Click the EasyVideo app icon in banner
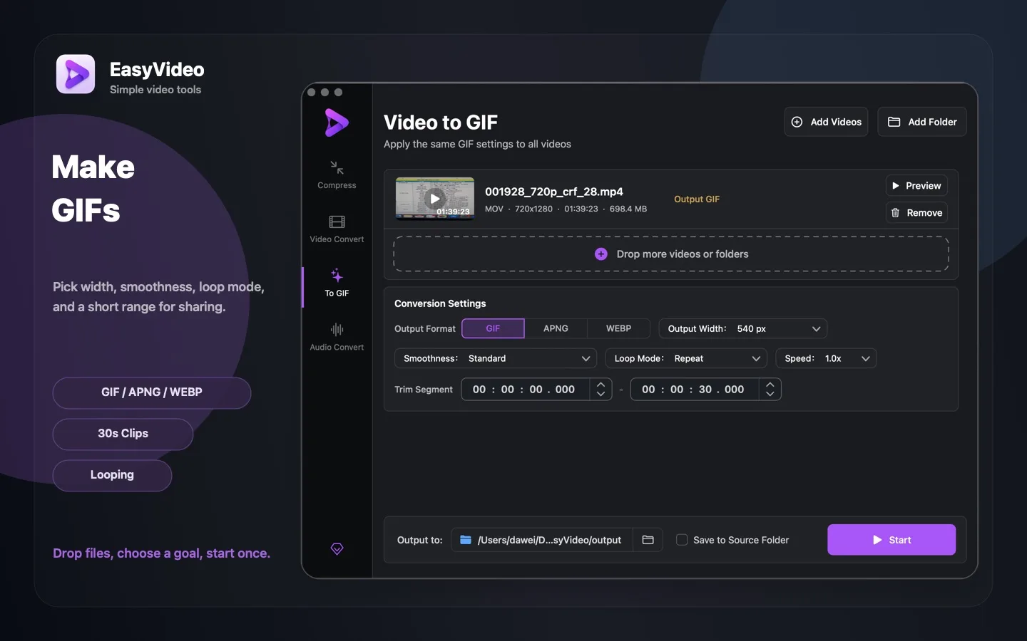Viewport: 1027px width, 641px height. point(76,74)
